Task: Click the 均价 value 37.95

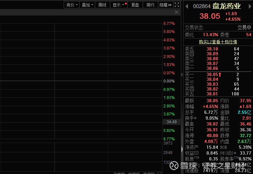Action: point(246,101)
